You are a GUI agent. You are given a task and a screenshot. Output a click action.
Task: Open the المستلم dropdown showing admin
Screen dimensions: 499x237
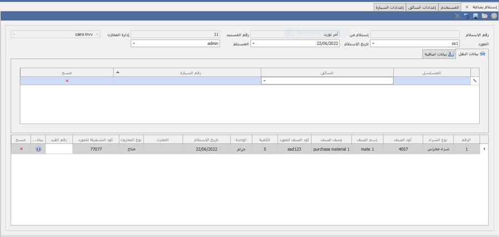pyautogui.click(x=134, y=43)
